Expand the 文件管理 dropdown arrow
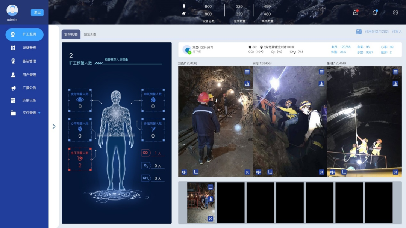Screen dimensions: 406x228 [x=39, y=113]
